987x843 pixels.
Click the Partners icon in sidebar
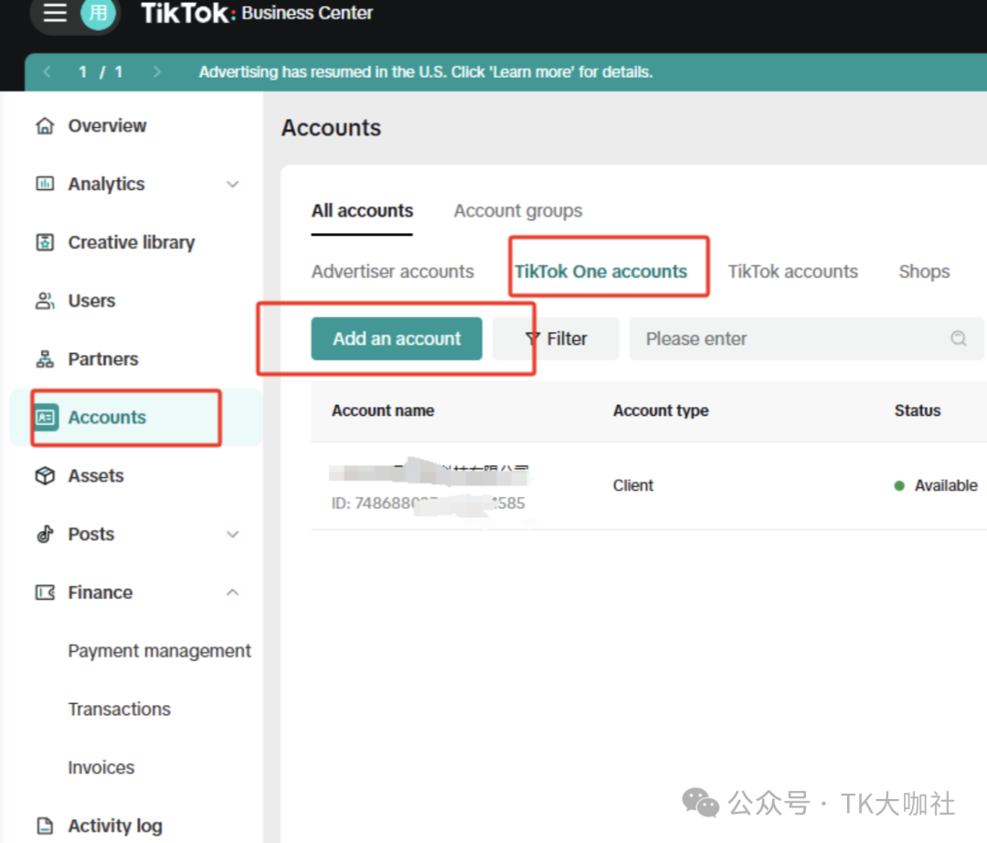point(44,359)
